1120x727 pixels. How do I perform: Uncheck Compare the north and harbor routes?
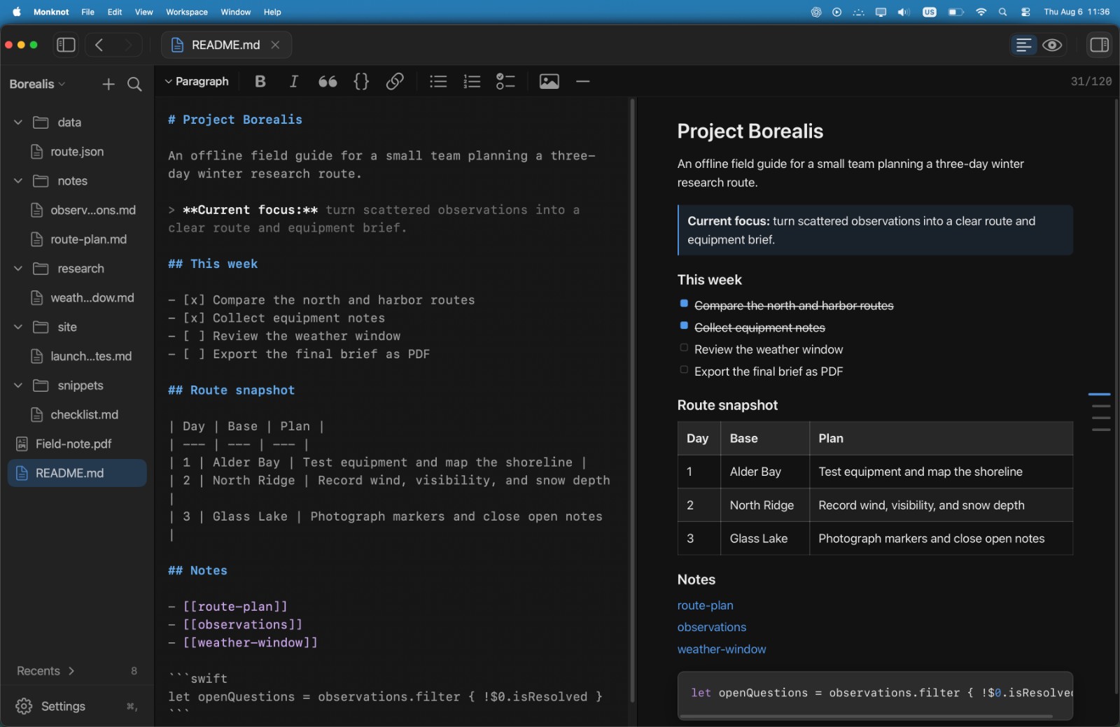684,304
